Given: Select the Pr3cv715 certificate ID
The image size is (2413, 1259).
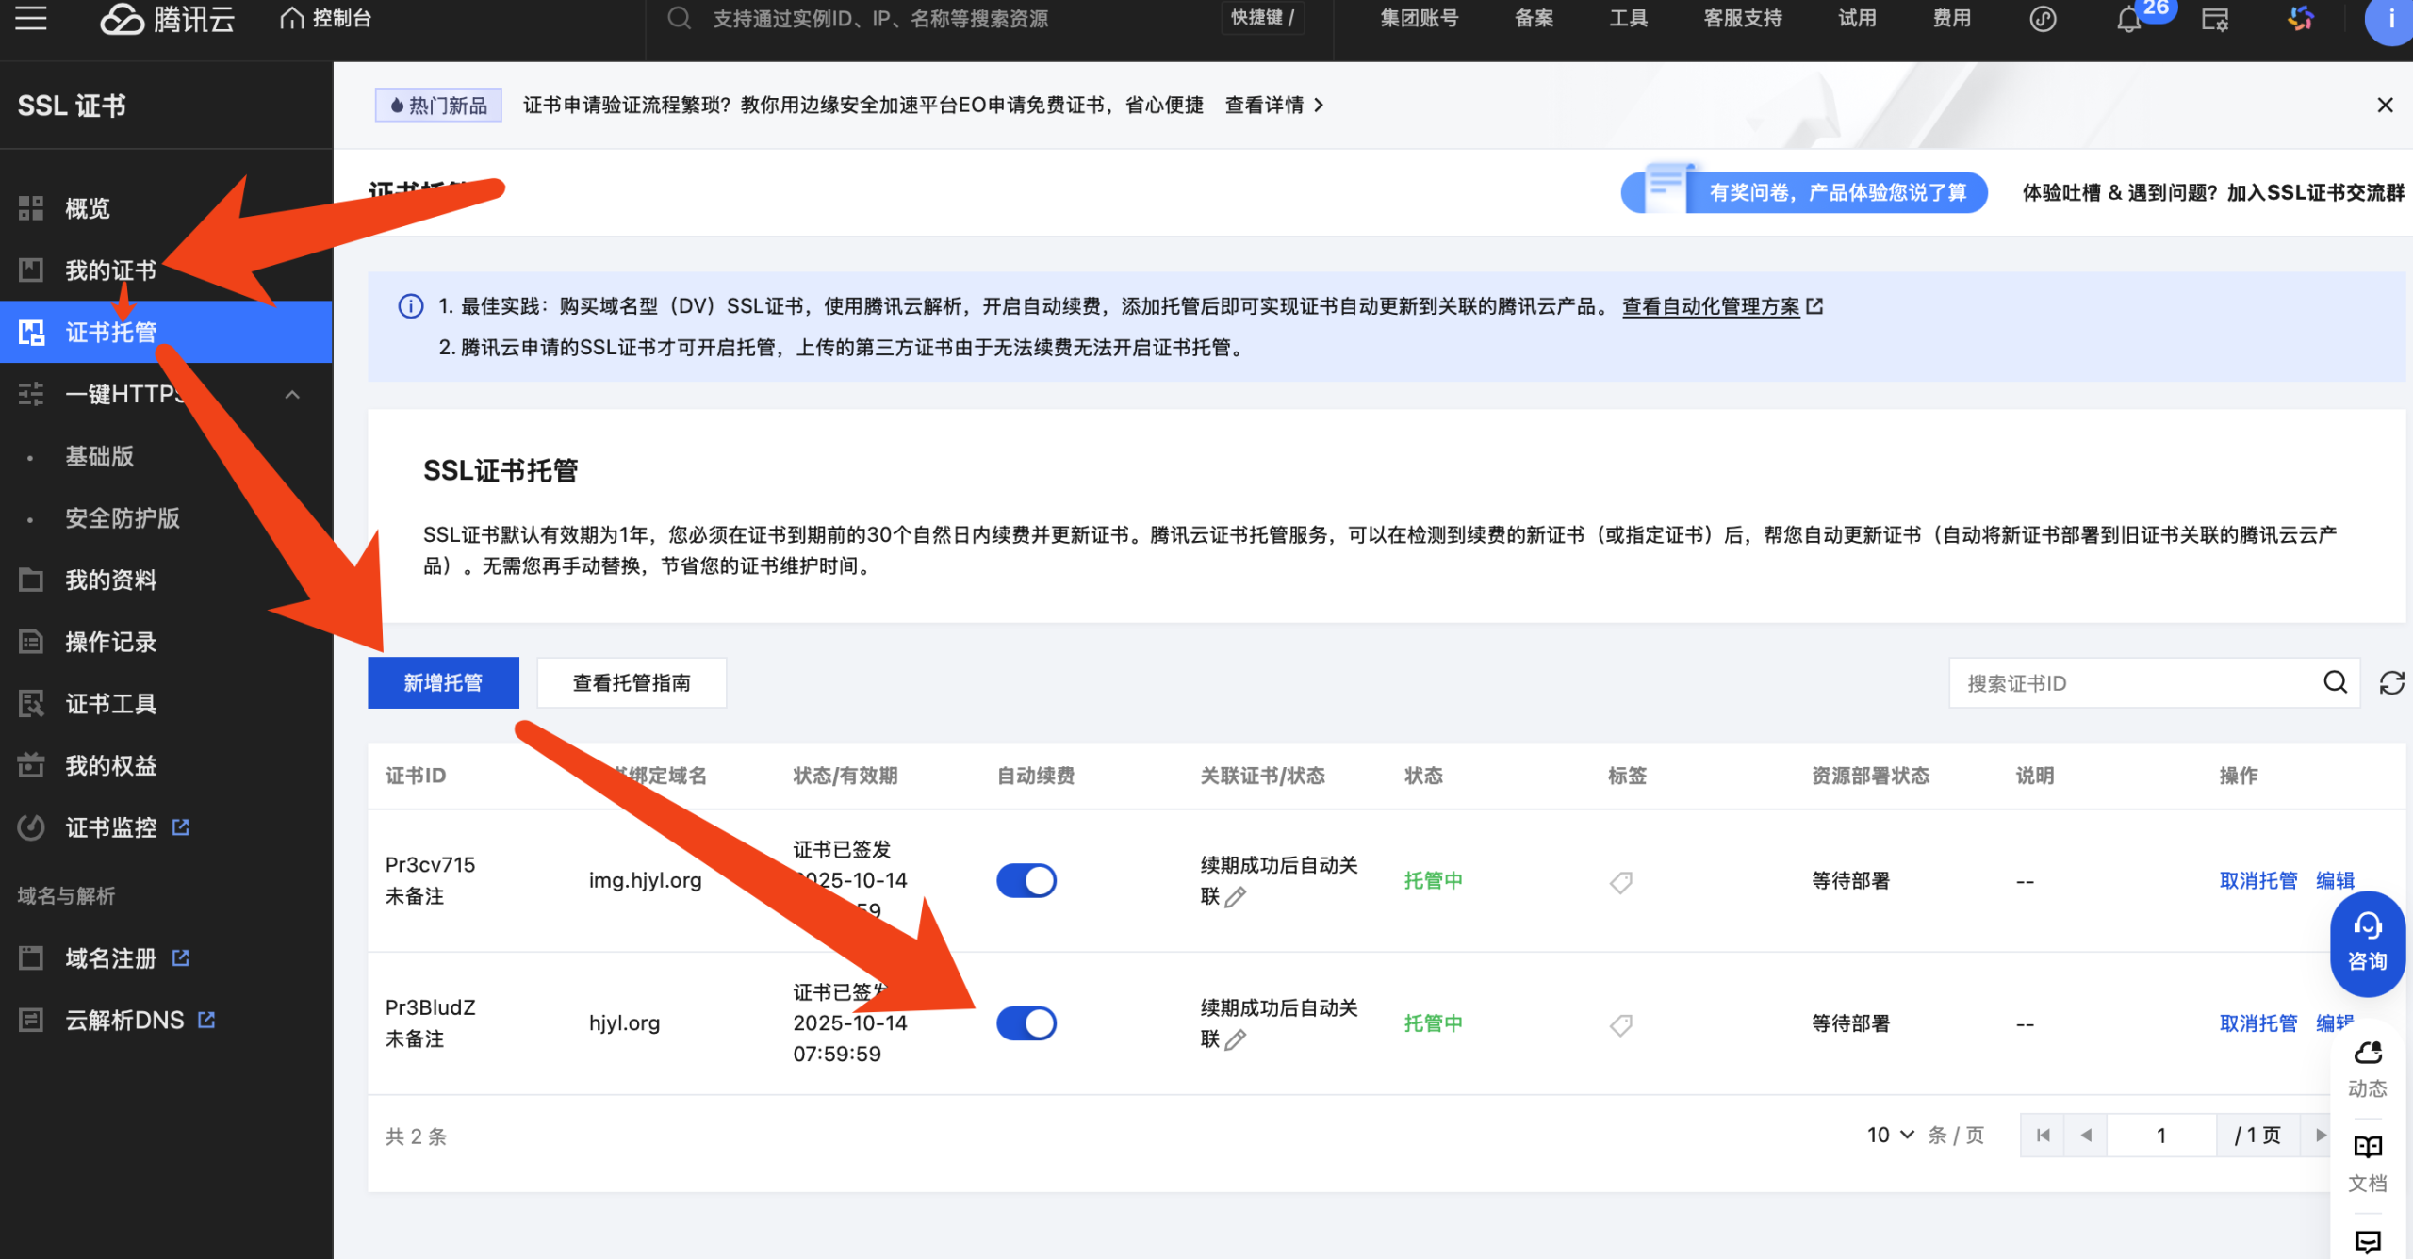Looking at the screenshot, I should pyautogui.click(x=430, y=865).
